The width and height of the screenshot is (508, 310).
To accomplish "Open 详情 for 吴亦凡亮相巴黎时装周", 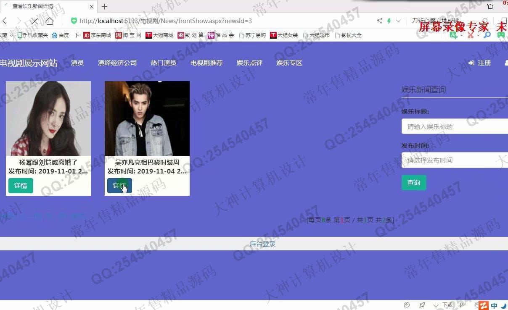I will tap(119, 186).
